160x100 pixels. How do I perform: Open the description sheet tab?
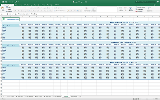tap(74, 97)
